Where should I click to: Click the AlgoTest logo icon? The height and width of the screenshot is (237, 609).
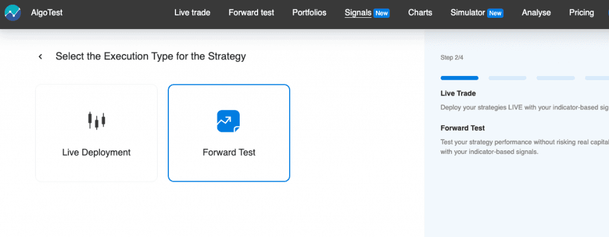click(x=13, y=13)
